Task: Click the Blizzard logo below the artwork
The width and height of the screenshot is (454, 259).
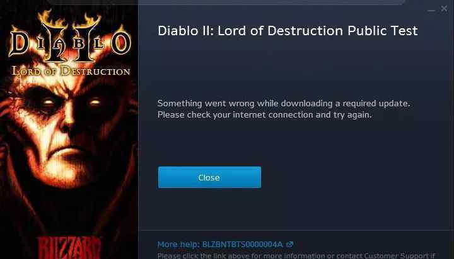Action: [x=69, y=248]
